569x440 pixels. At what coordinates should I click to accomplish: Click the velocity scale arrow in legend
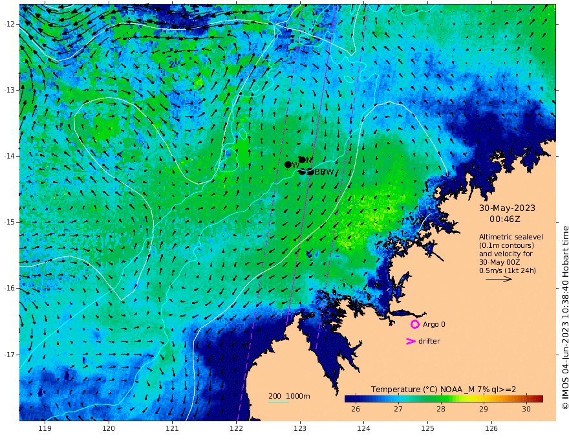[x=499, y=279]
